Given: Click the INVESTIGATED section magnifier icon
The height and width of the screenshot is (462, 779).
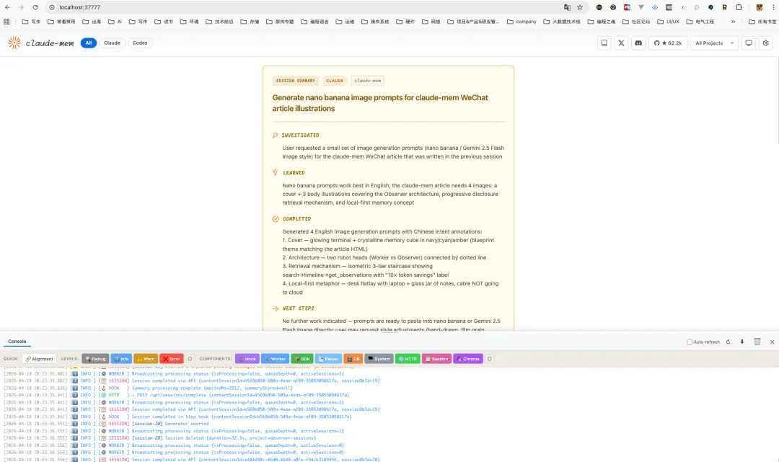Looking at the screenshot, I should pyautogui.click(x=276, y=135).
